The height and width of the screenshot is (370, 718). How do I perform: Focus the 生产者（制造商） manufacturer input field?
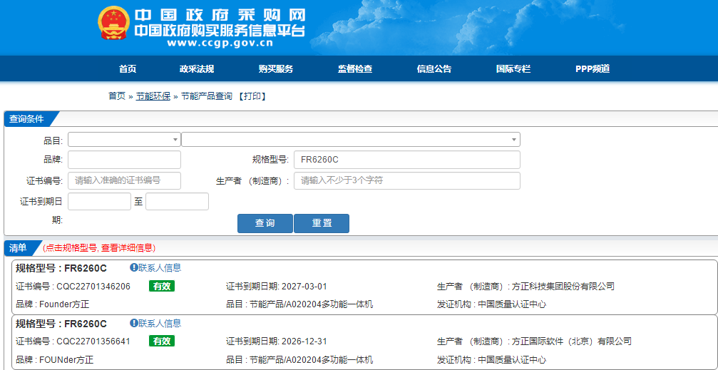[407, 180]
